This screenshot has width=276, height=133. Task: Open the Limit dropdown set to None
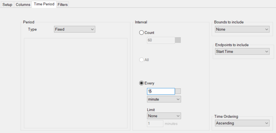pyautogui.click(x=164, y=116)
